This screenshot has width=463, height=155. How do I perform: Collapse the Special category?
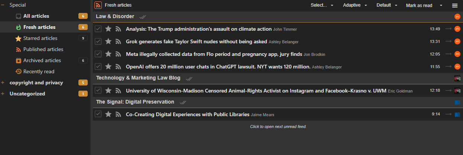click(3, 5)
